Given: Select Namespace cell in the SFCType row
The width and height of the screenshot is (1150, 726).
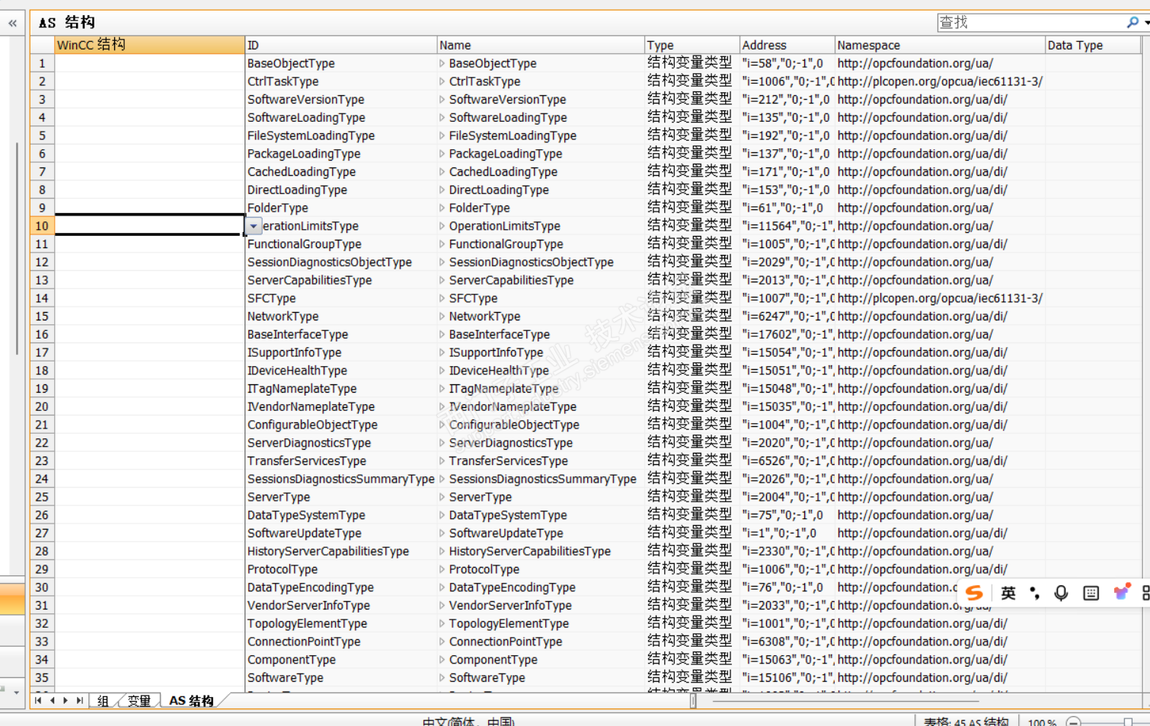Looking at the screenshot, I should tap(940, 298).
